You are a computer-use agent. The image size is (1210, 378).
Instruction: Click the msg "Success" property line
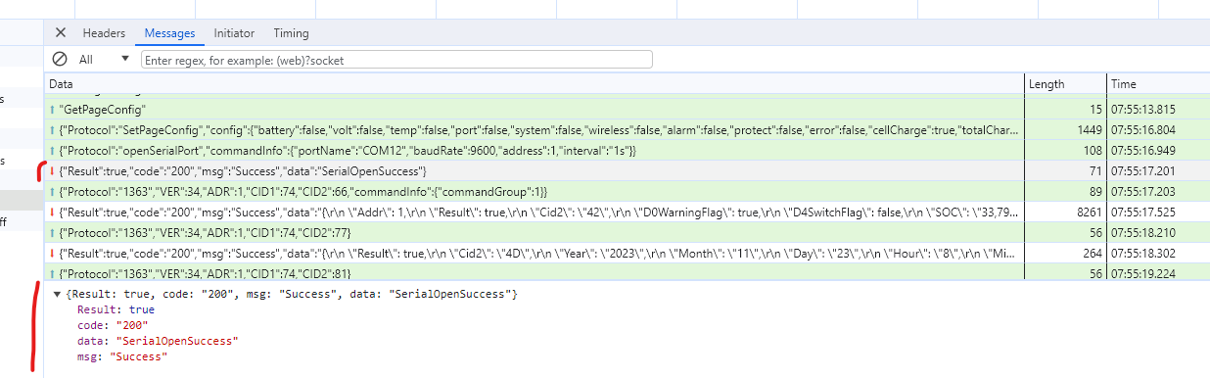[122, 356]
